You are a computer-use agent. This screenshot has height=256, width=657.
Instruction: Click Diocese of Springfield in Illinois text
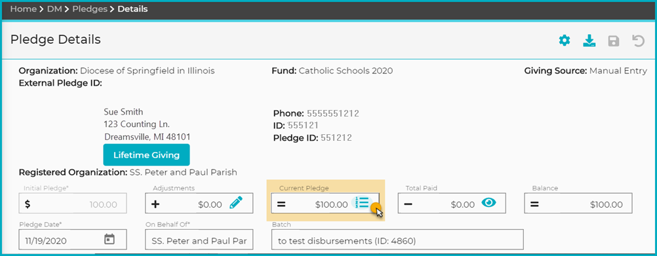click(147, 71)
